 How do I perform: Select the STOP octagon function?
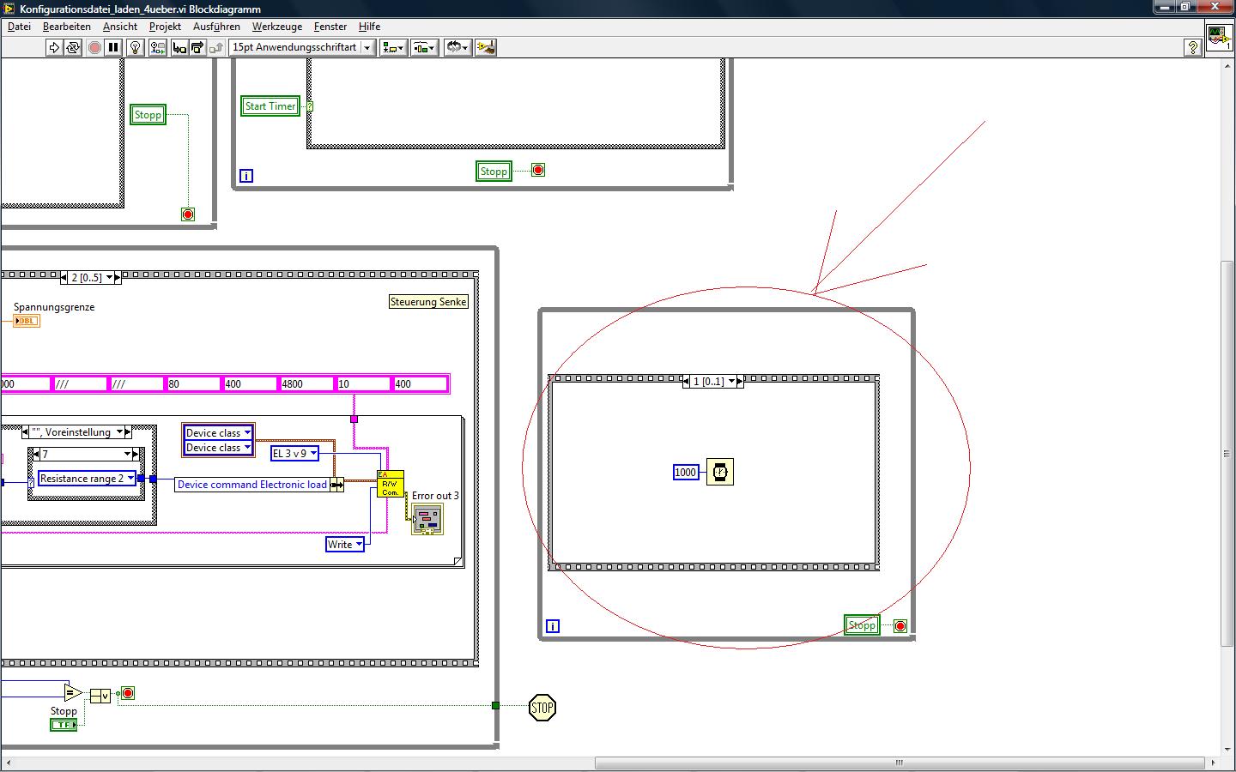tap(542, 708)
